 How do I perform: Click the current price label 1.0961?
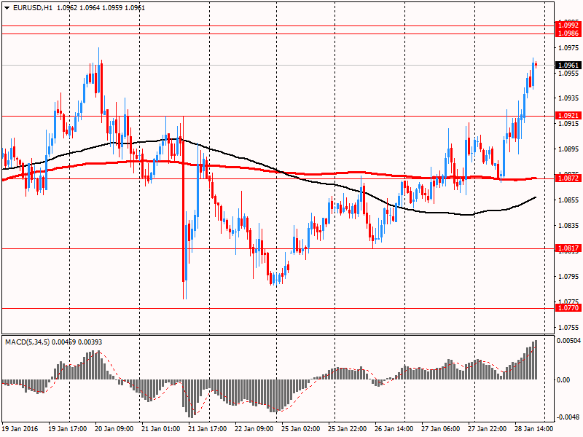coord(568,66)
